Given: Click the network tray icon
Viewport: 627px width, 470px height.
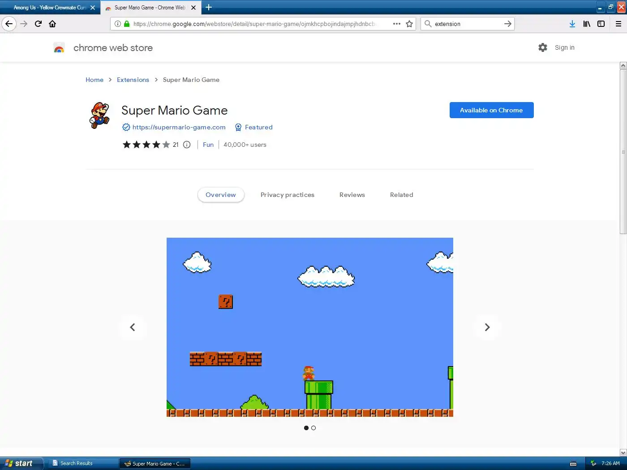Looking at the screenshot, I should tap(593, 463).
